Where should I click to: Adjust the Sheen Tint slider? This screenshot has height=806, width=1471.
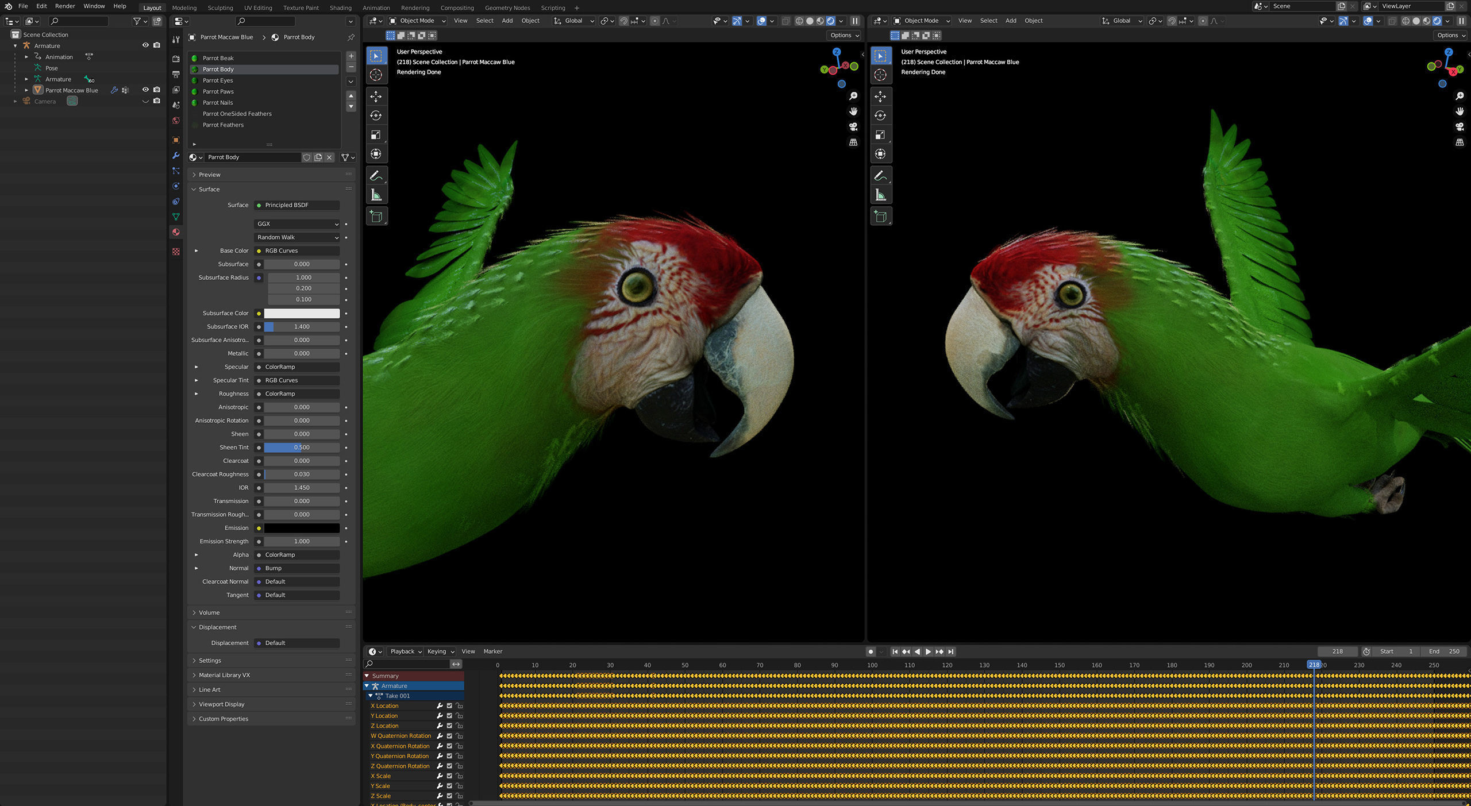[x=302, y=448]
